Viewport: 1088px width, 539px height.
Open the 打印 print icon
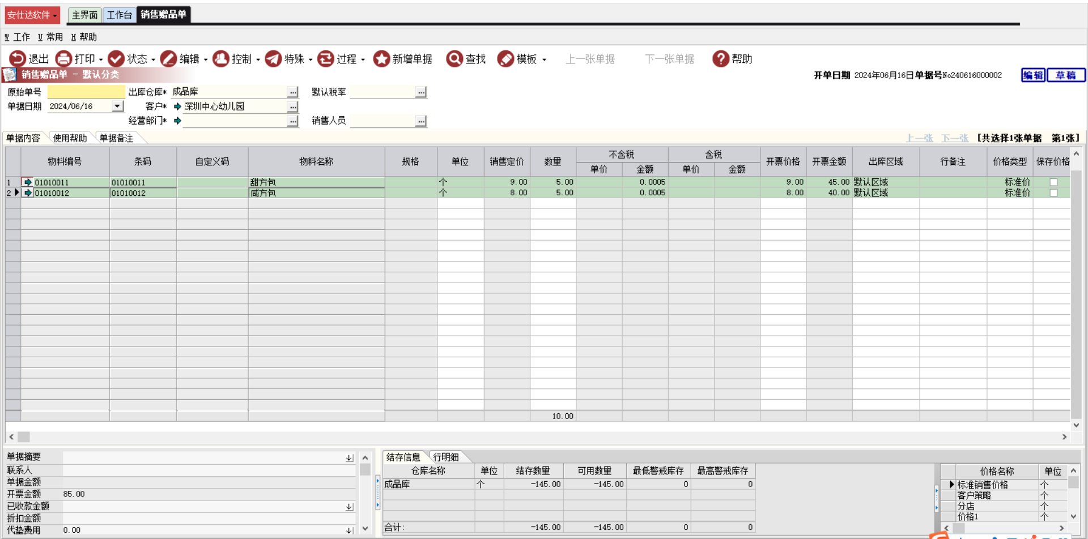tap(63, 59)
